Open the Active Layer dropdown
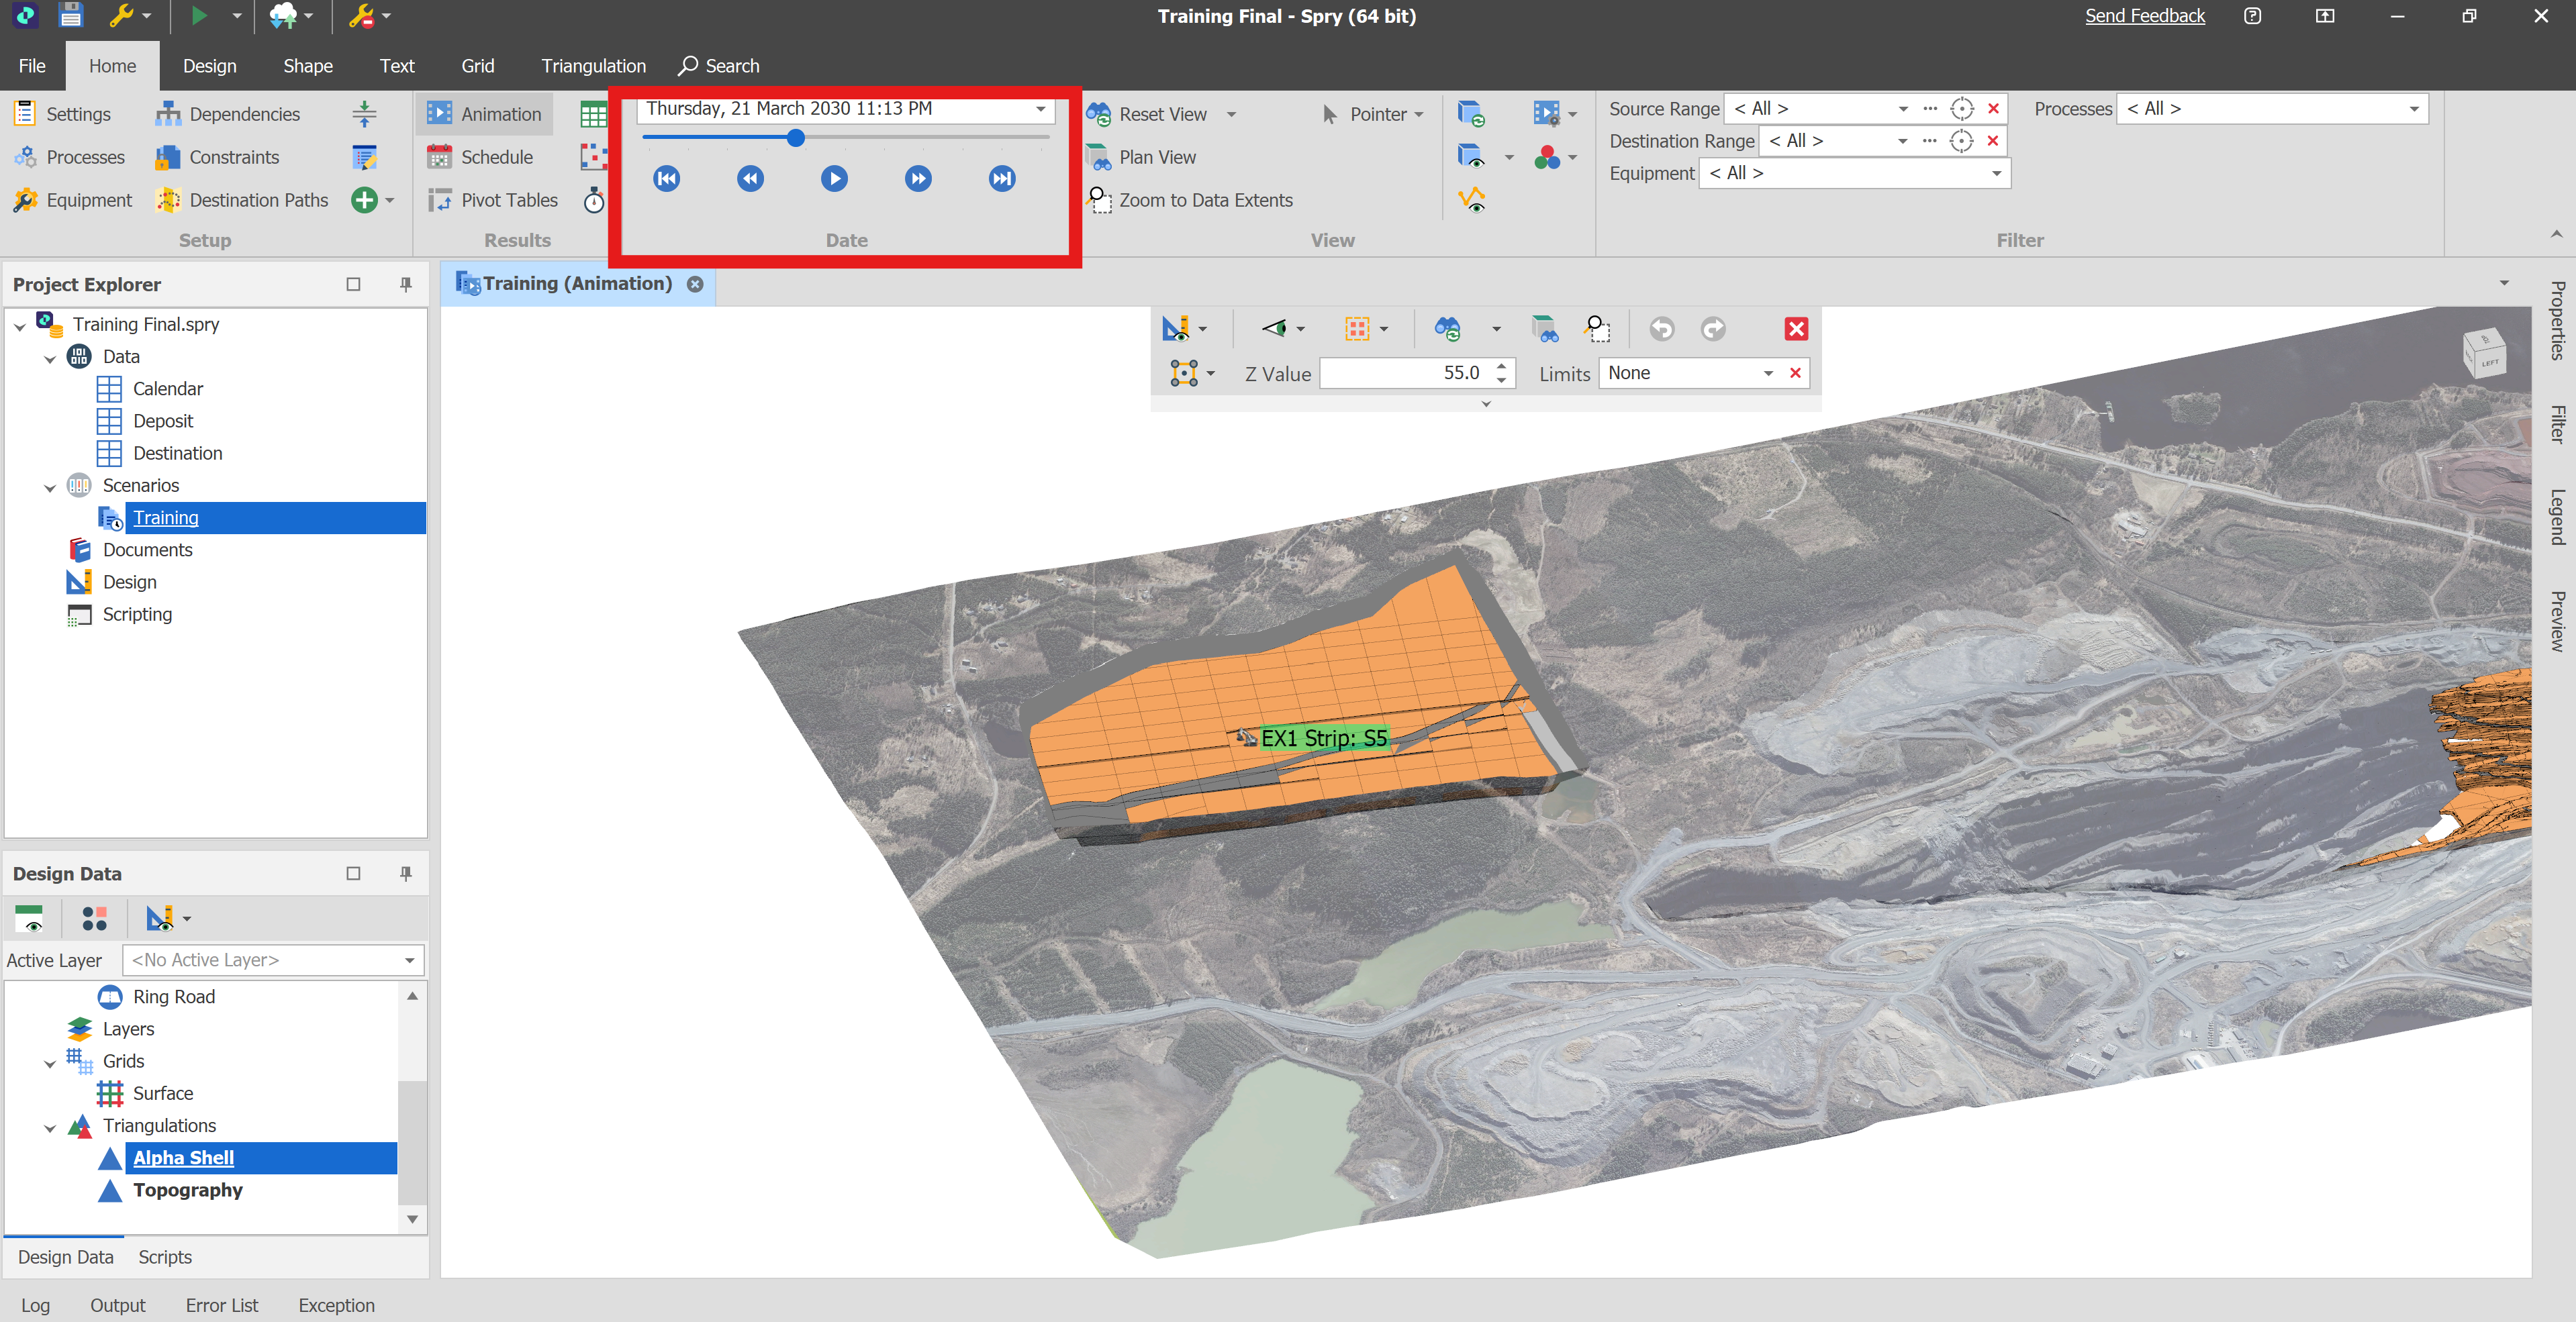This screenshot has width=2576, height=1322. pos(409,960)
